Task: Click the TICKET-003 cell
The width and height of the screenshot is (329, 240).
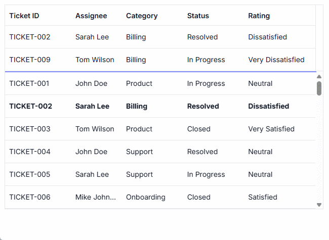Action: (30, 129)
